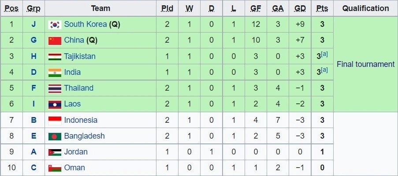The height and width of the screenshot is (176, 398).
Task: Open the Bangladesh team link
Action: 84,136
